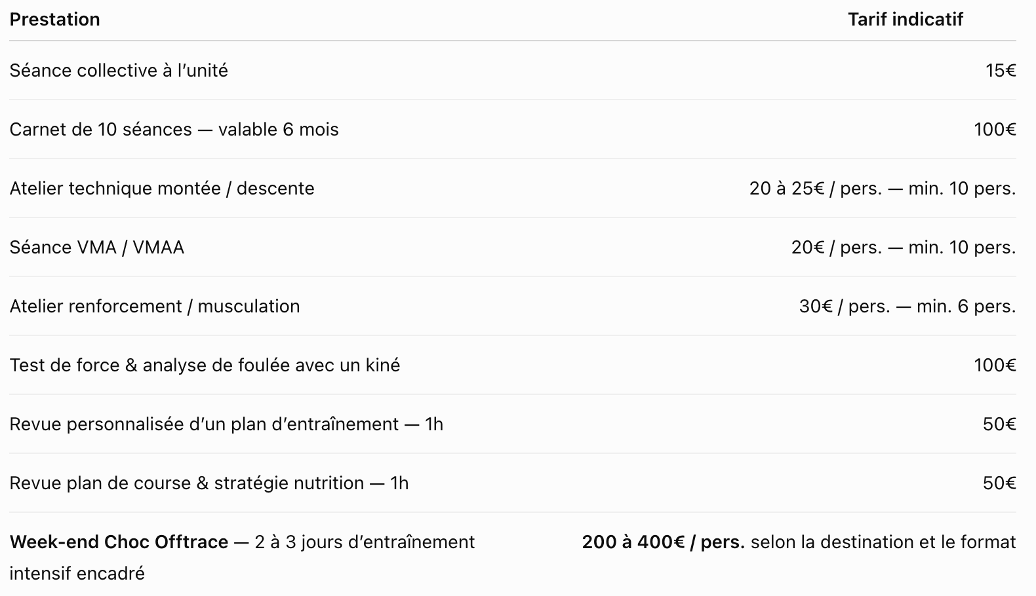1036x596 pixels.
Task: Select Revue plan de course & stratégie nutrition
Action: click(187, 483)
